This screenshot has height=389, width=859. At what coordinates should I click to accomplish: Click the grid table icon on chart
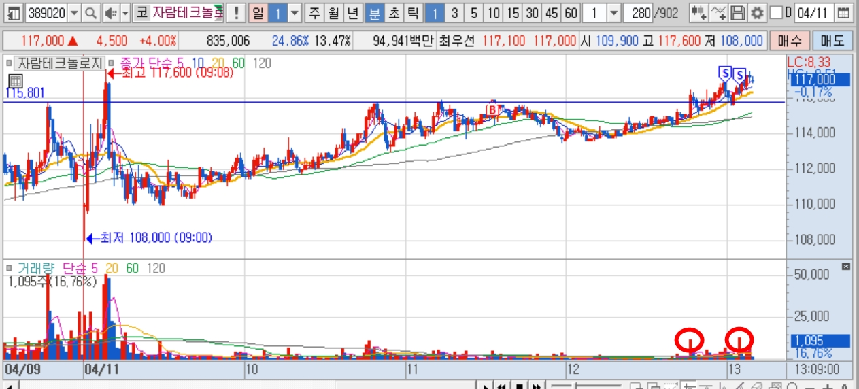coord(15,81)
